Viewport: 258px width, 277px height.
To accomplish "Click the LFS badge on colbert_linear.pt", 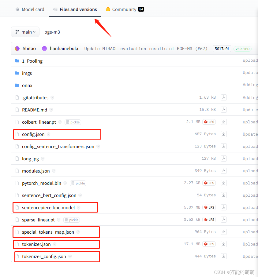I will [209, 122].
